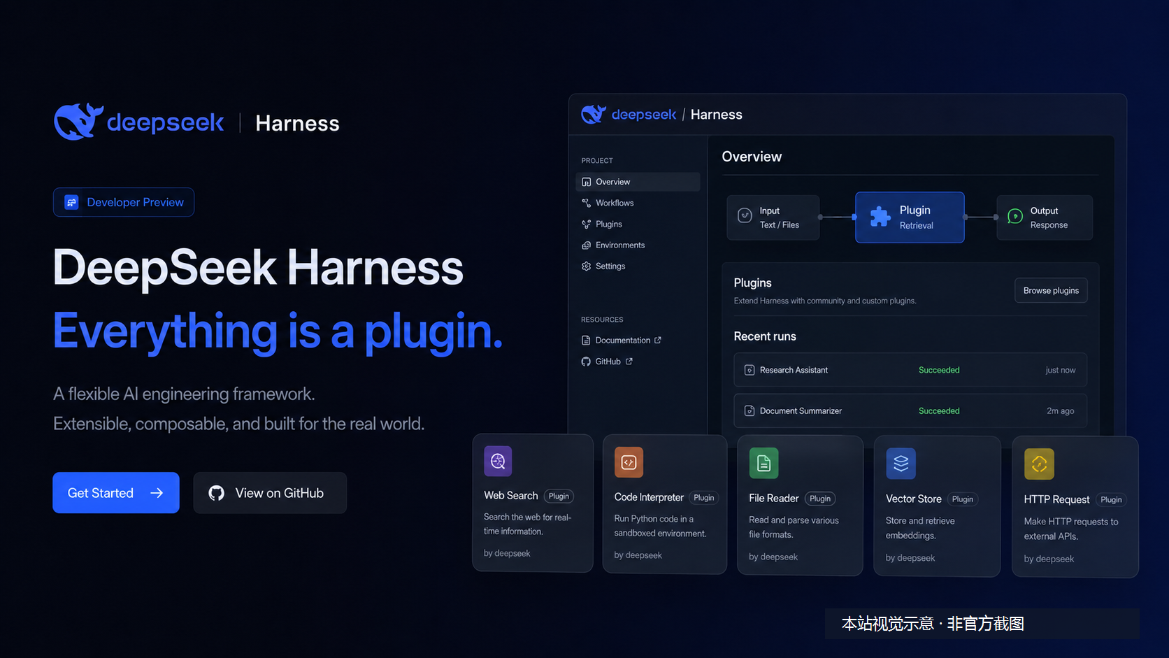Click the Overview sidebar icon
Viewport: 1169px width, 658px height.
[x=587, y=182]
